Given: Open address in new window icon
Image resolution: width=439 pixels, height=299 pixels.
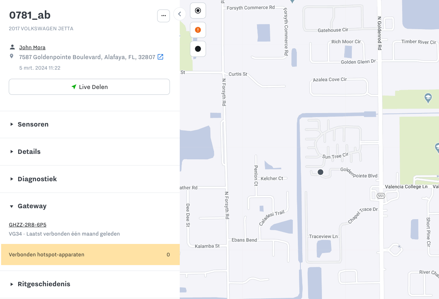Looking at the screenshot, I should coord(160,57).
